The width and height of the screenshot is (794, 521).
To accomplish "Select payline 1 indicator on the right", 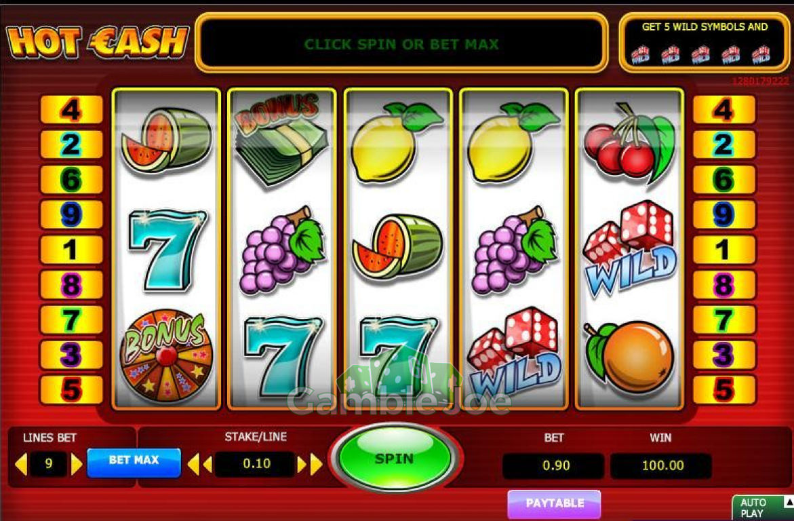I will [x=723, y=250].
